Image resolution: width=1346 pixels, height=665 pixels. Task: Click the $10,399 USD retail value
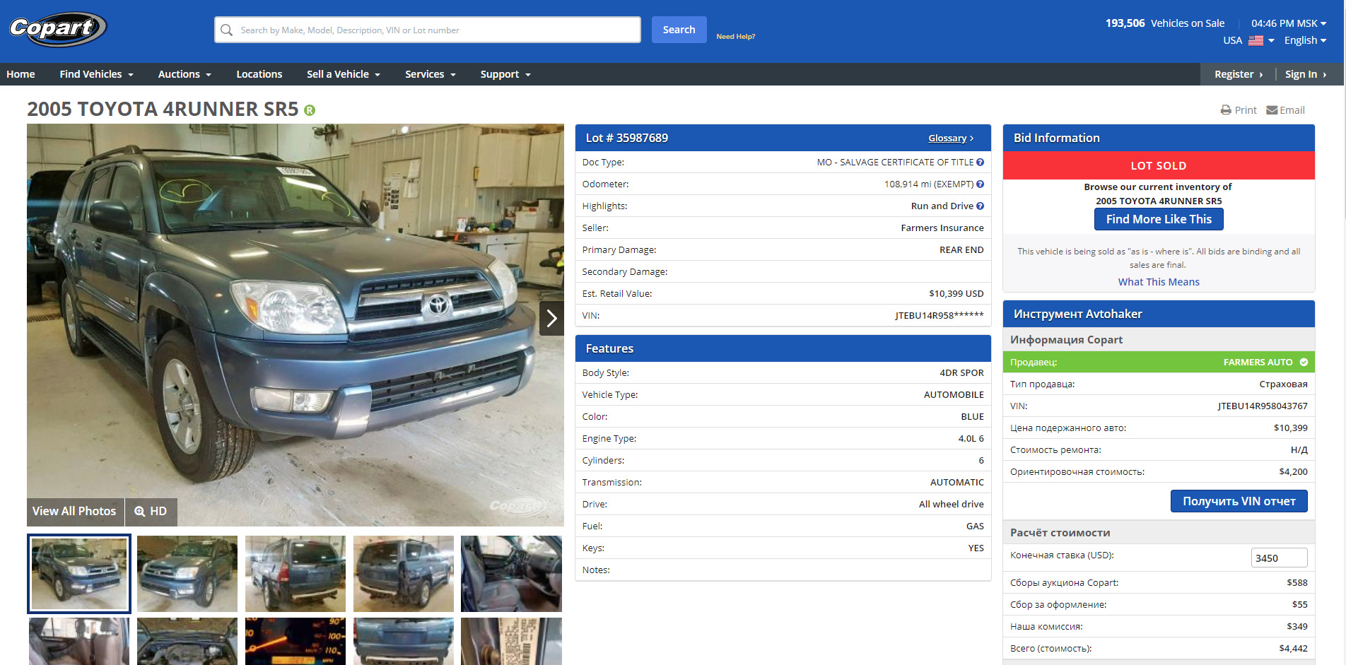click(x=956, y=294)
